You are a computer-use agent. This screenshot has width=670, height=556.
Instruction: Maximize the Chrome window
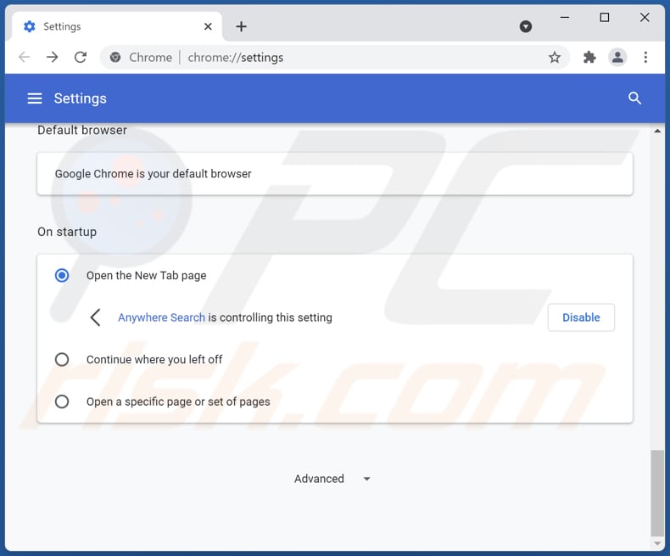click(x=604, y=18)
